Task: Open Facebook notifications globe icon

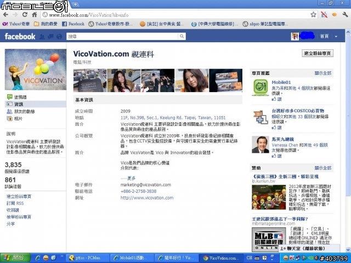Action: (59, 37)
